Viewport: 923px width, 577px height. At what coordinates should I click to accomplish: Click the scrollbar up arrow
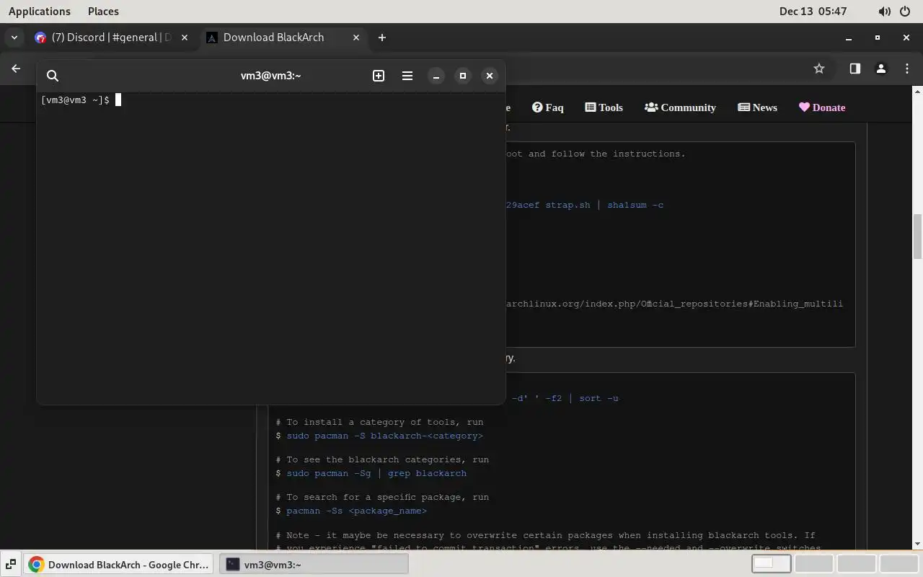(x=917, y=92)
